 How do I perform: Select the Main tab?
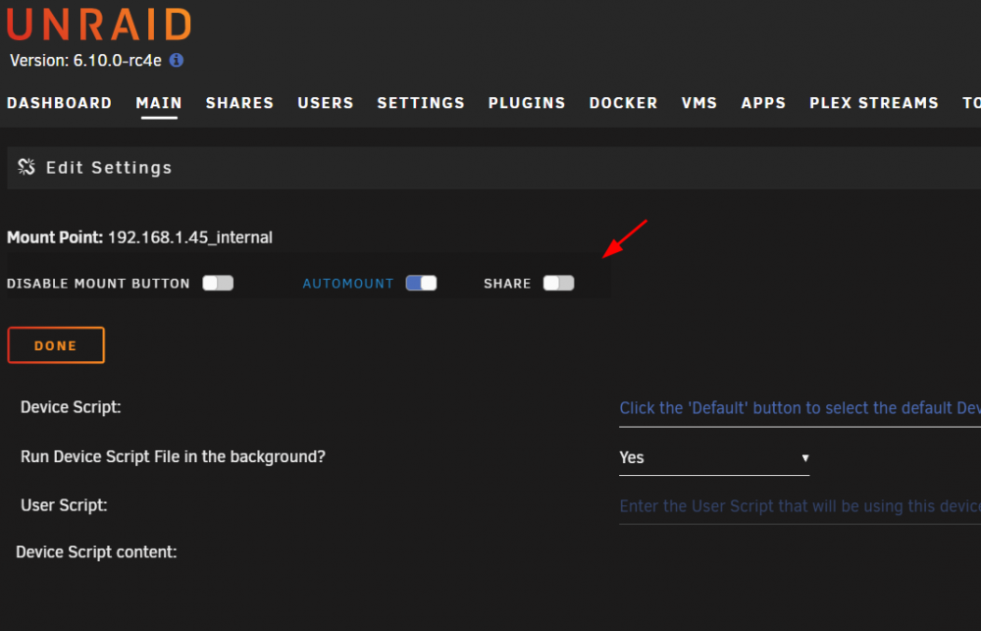coord(159,103)
